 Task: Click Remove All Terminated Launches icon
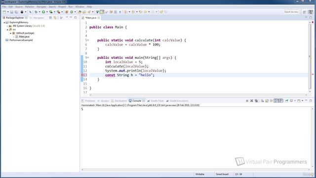(256, 101)
